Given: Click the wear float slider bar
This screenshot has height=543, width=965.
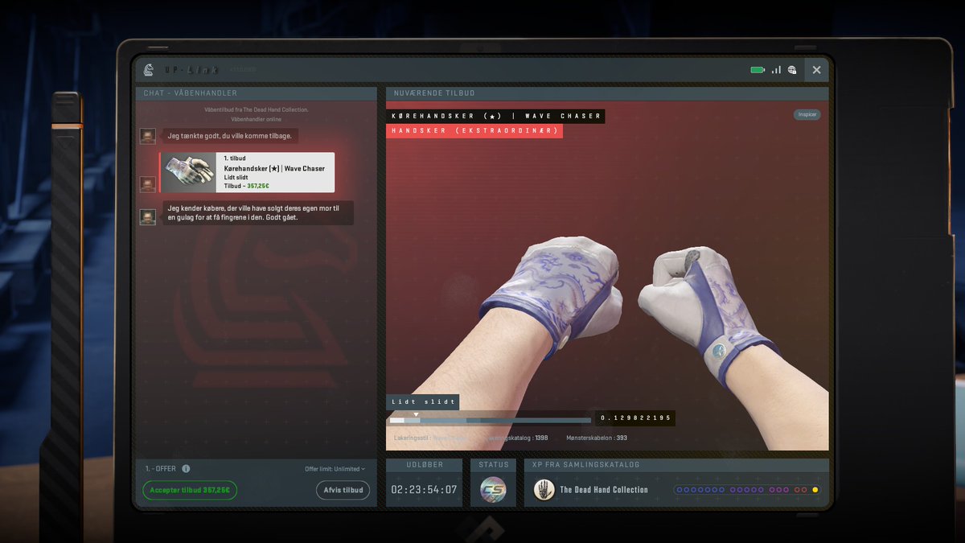Looking at the screenshot, I should pos(490,420).
